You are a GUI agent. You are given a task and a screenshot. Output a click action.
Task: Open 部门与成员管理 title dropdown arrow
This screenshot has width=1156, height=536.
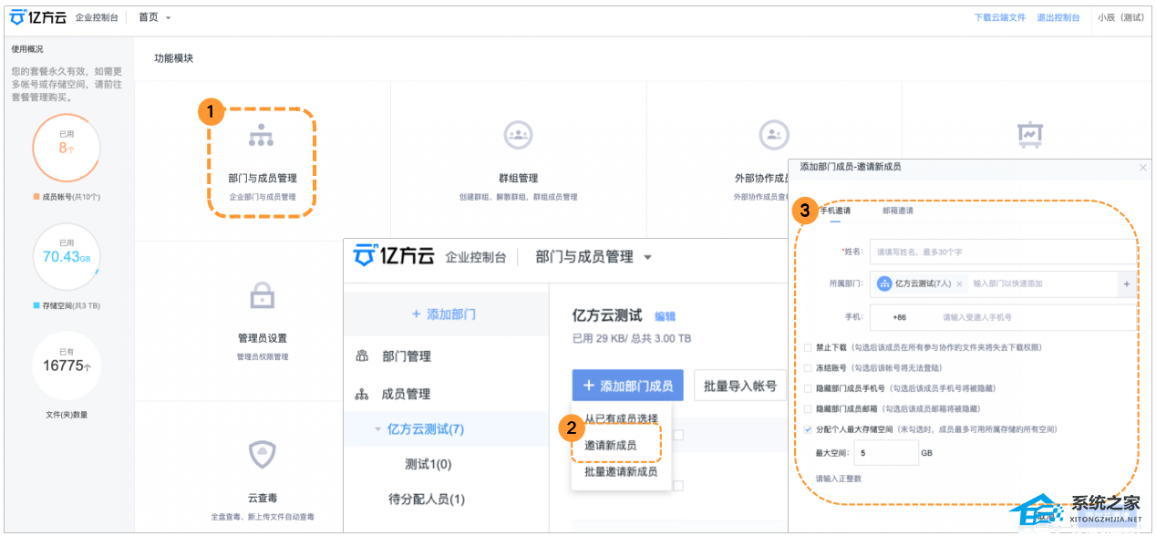pyautogui.click(x=647, y=258)
